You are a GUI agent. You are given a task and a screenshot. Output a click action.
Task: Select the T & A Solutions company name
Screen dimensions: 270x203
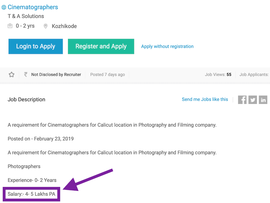26,16
